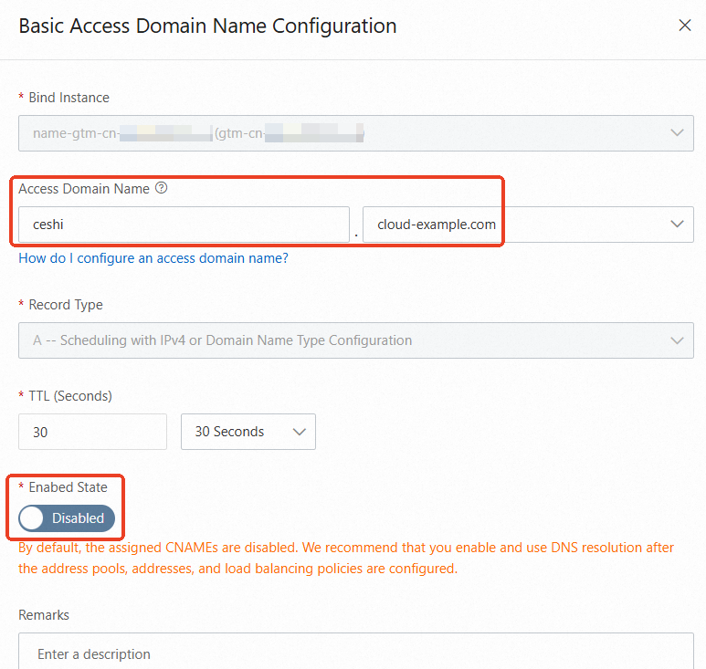Screen dimensions: 706x669
Task: Open the Bind Instance dropdown
Action: (x=355, y=133)
